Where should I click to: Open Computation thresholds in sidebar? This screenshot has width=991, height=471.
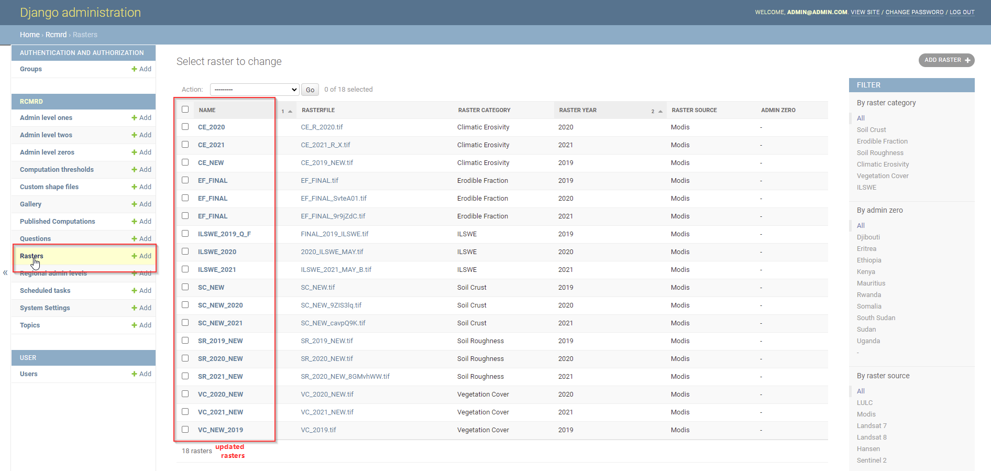point(57,170)
